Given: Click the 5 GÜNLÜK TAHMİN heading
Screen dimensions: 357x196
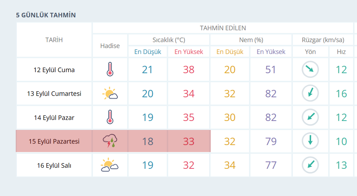Looking at the screenshot, I should 46,15.
